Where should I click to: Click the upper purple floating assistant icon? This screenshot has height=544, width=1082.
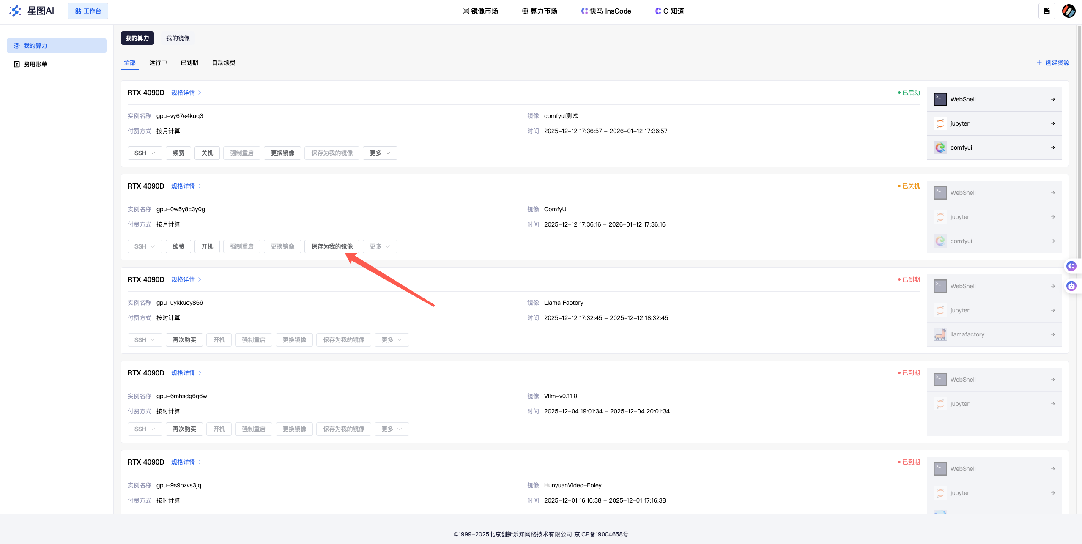pyautogui.click(x=1071, y=266)
